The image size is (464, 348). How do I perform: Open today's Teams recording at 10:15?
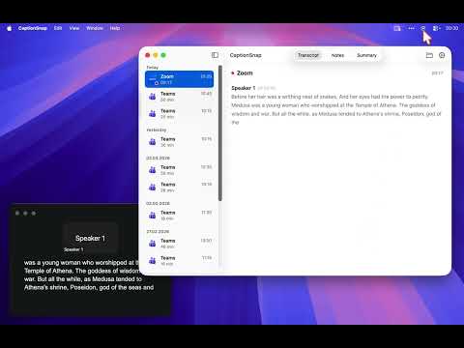(x=179, y=113)
